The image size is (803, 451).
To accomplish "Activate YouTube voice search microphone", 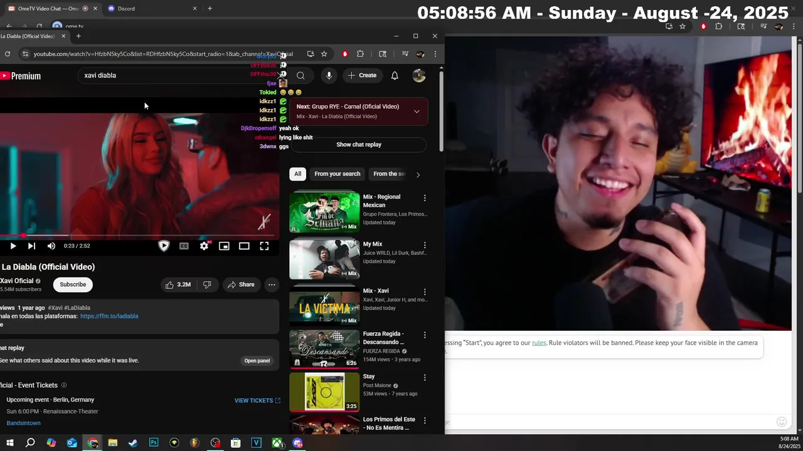I will tap(329, 76).
